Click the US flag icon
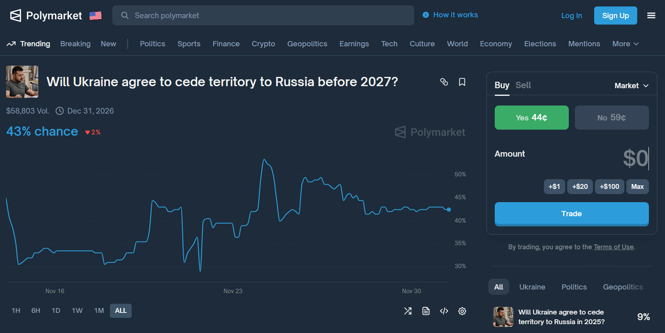Screen dimensions: 665x333 pos(95,16)
